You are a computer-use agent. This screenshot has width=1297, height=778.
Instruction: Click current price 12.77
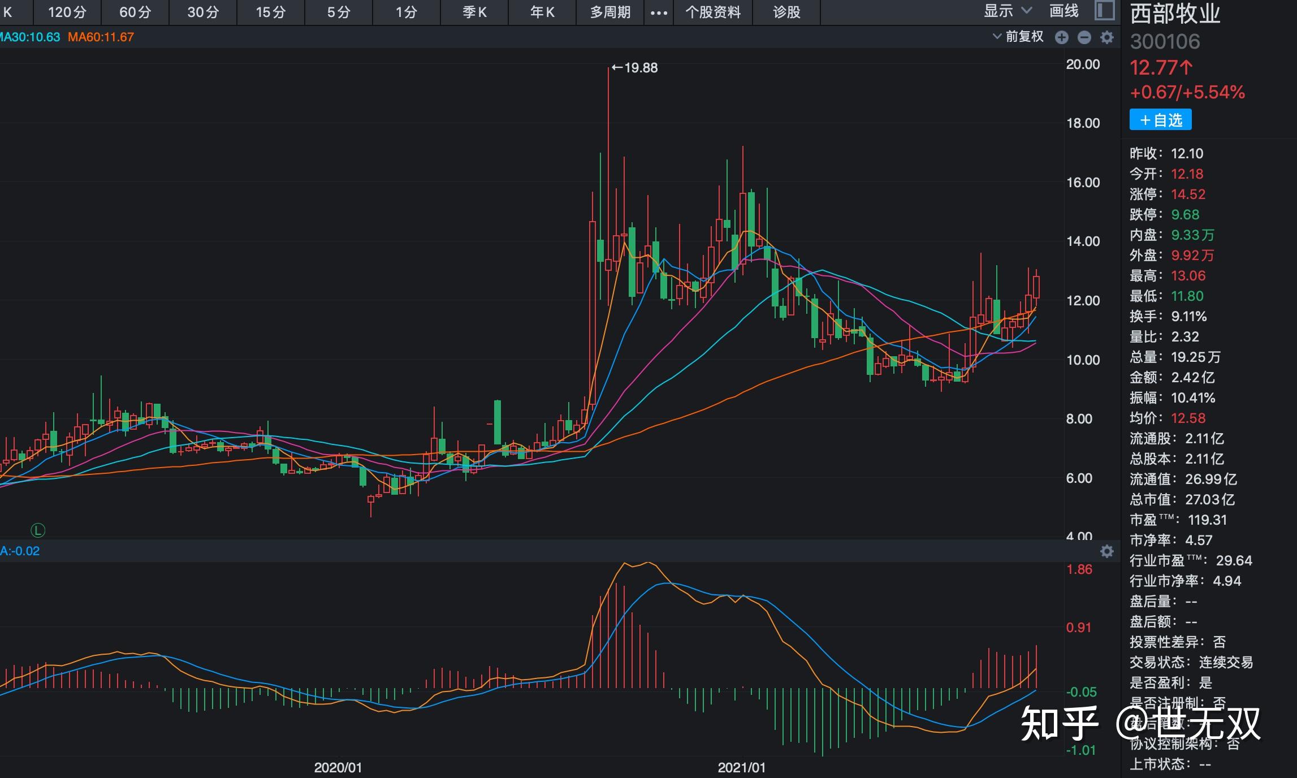click(1161, 68)
